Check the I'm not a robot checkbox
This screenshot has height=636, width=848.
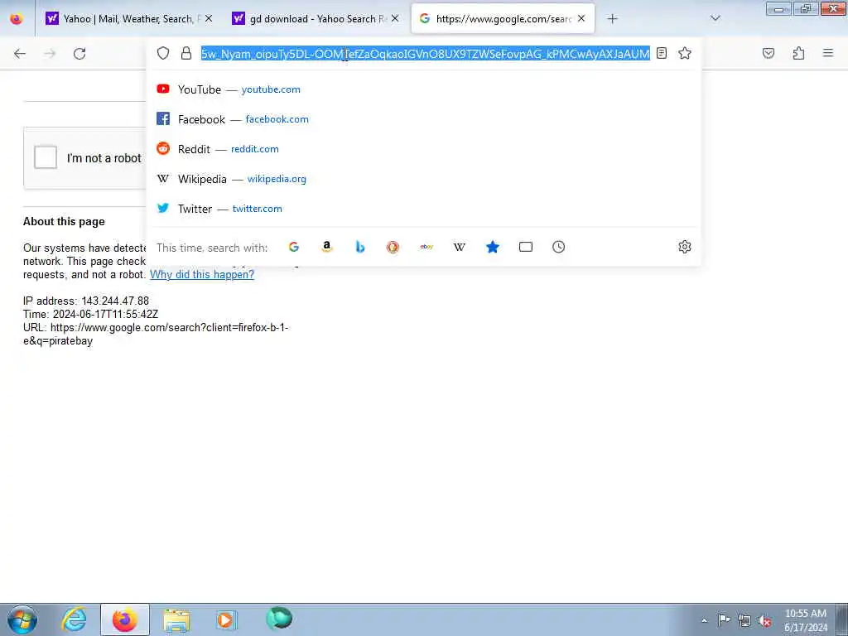[46, 157]
